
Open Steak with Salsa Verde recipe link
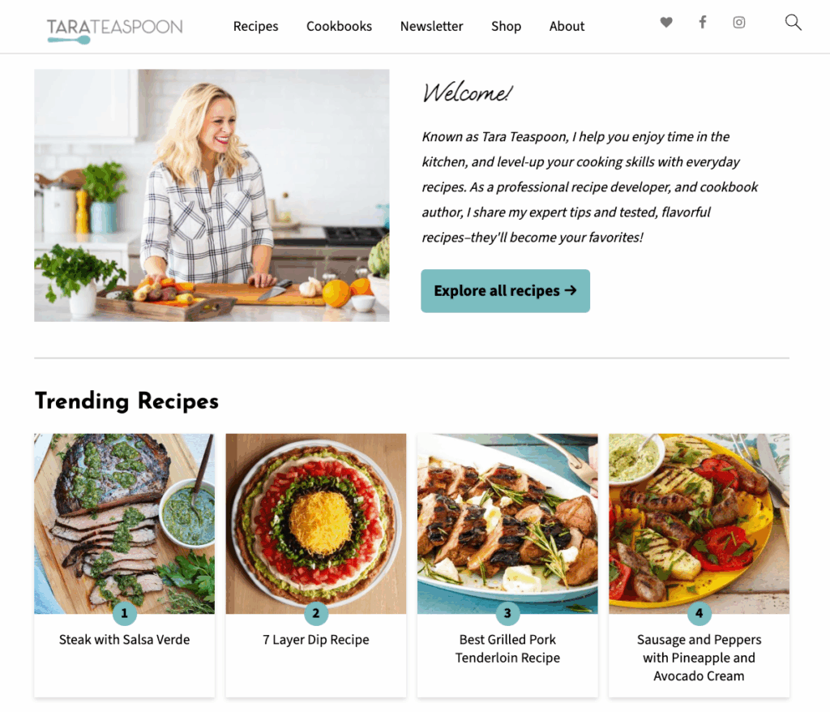pyautogui.click(x=124, y=640)
